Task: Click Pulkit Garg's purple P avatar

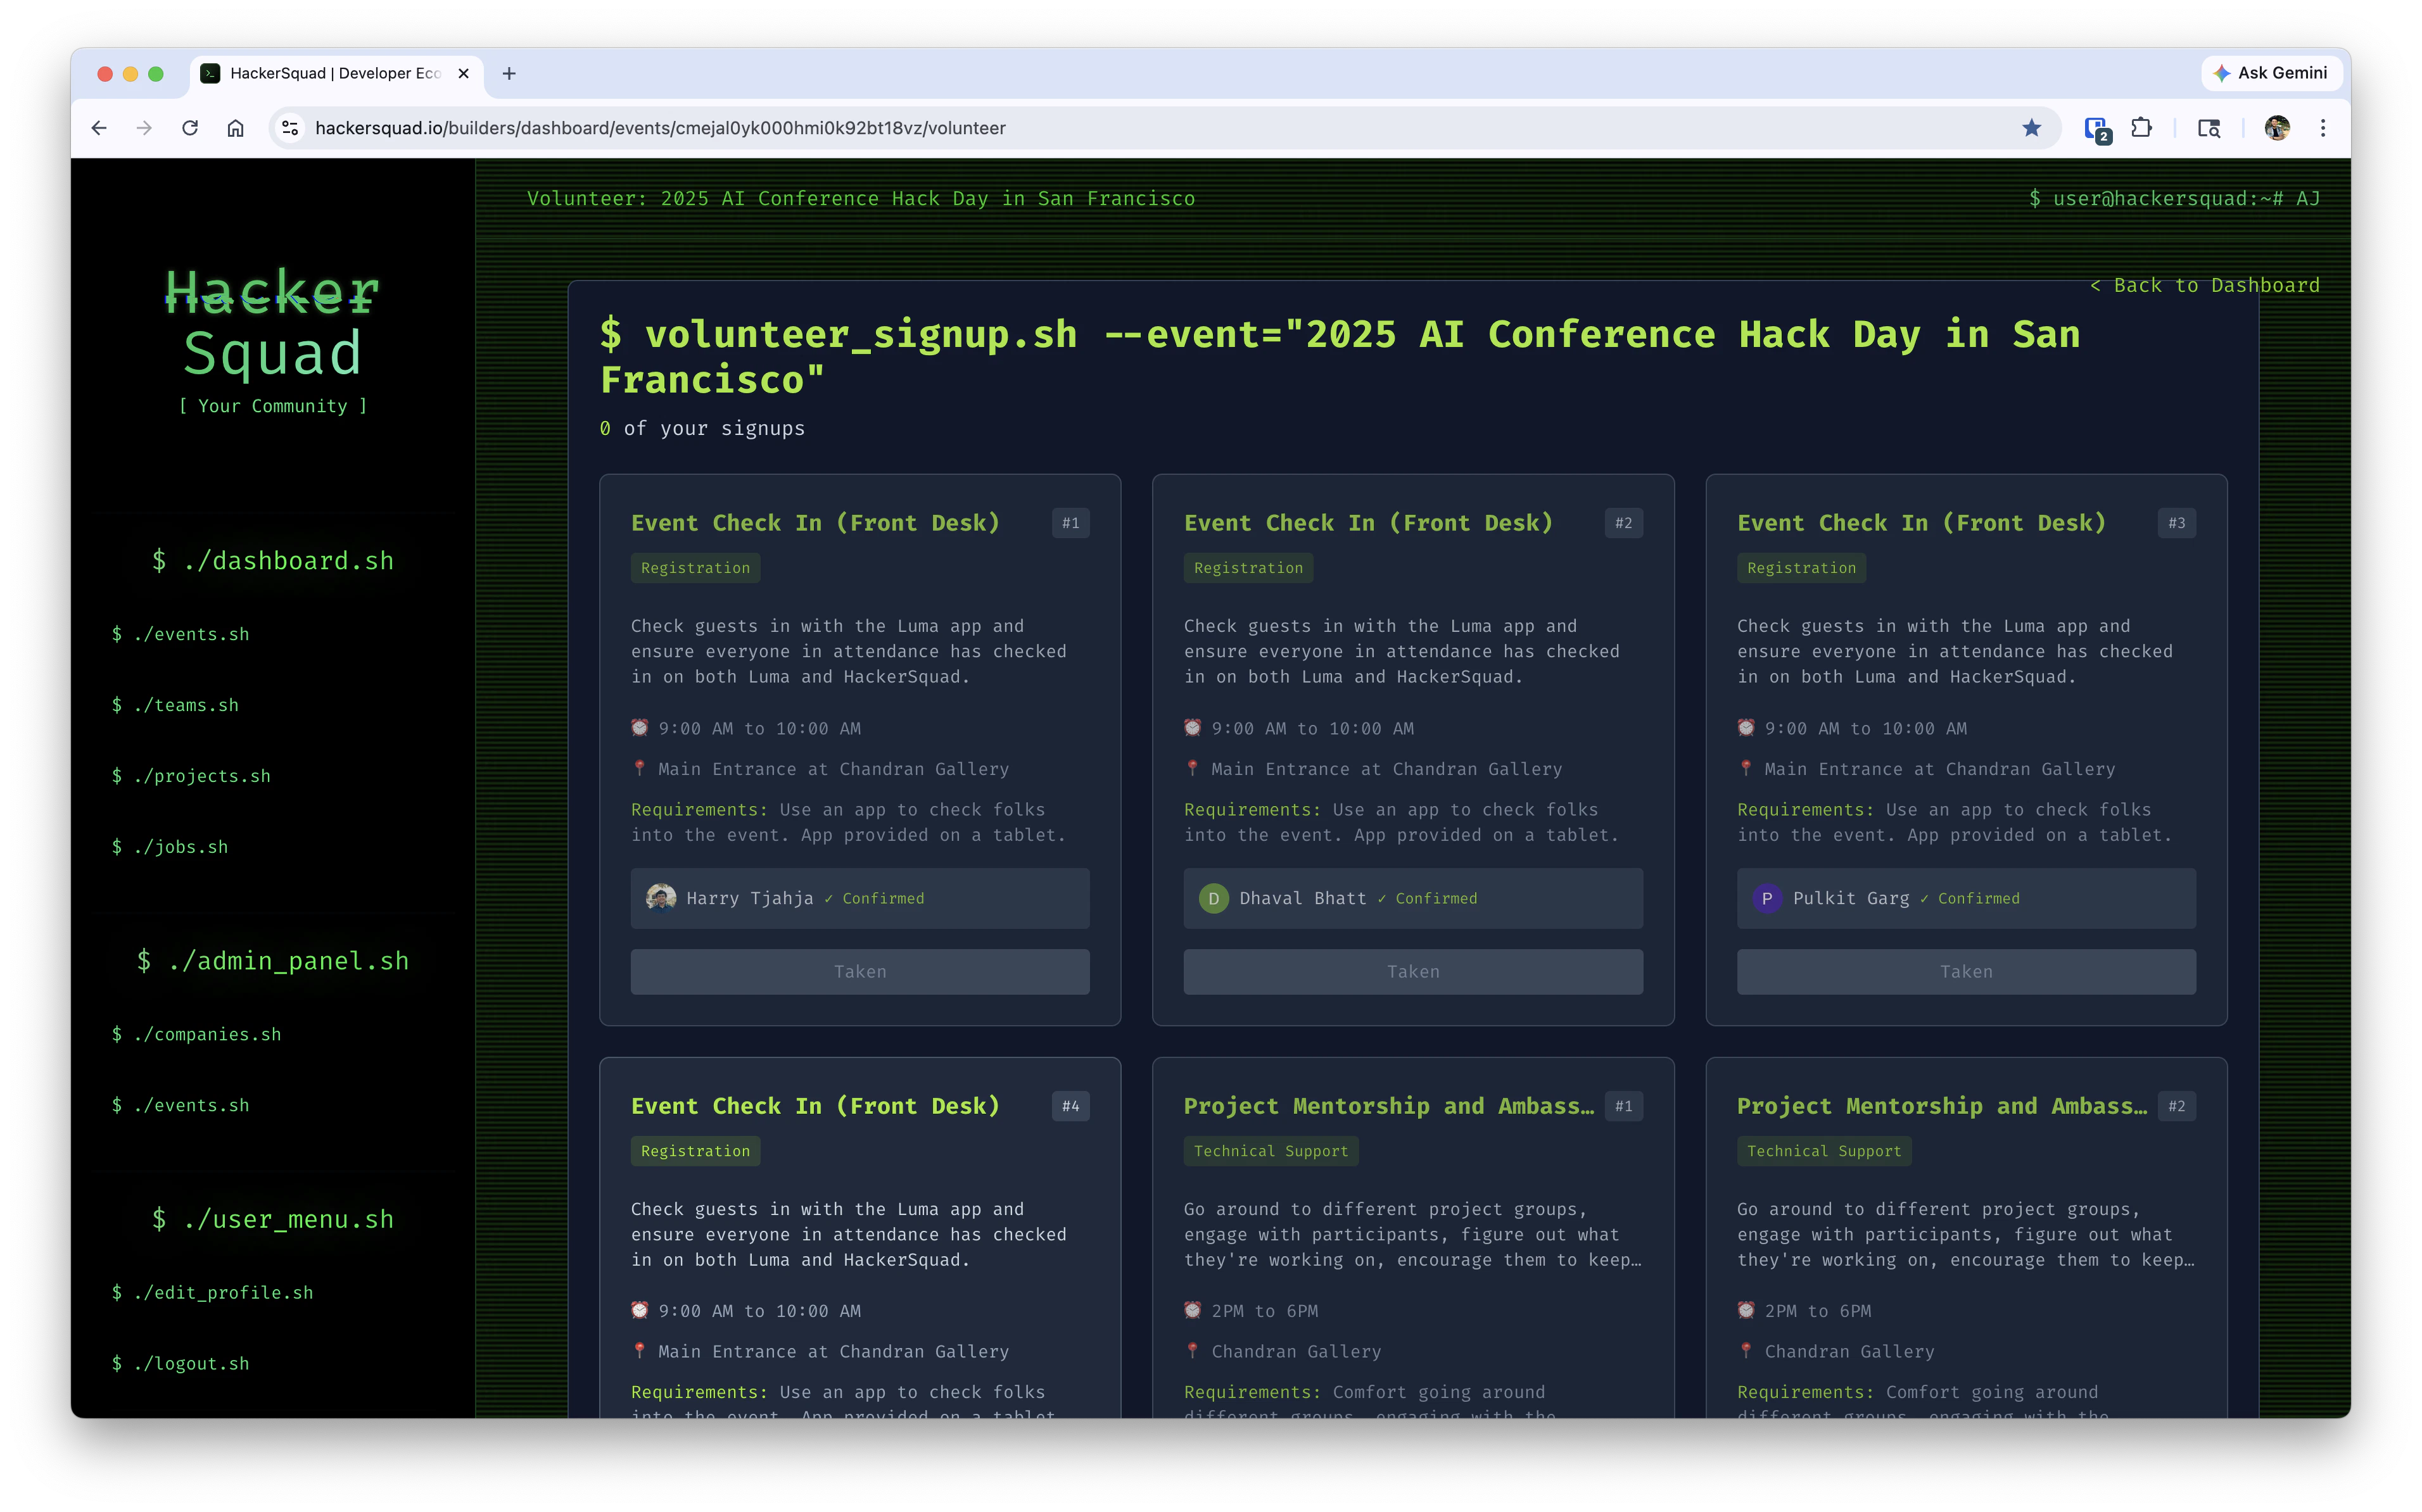Action: pos(1767,898)
